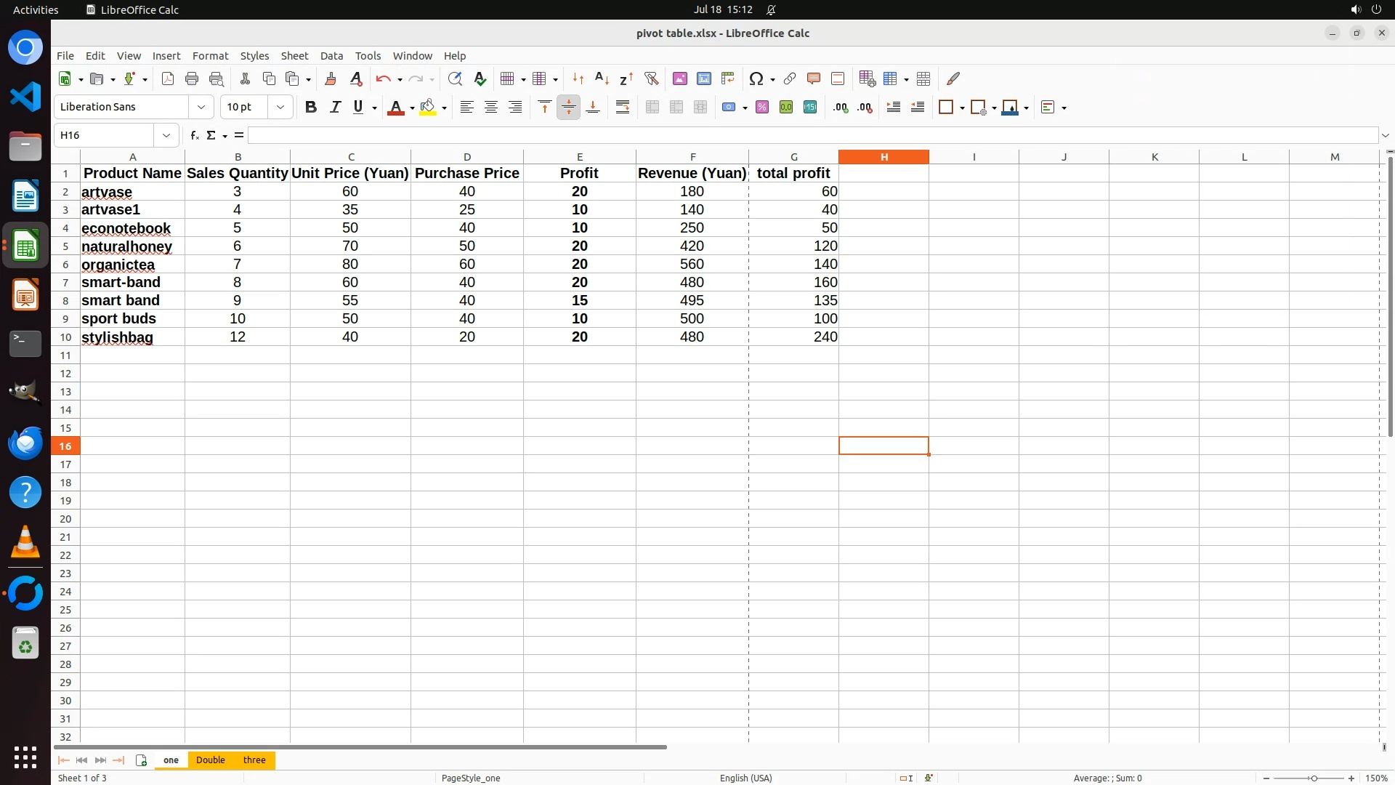The width and height of the screenshot is (1395, 785).
Task: Toggle Italic formatting
Action: [335, 107]
